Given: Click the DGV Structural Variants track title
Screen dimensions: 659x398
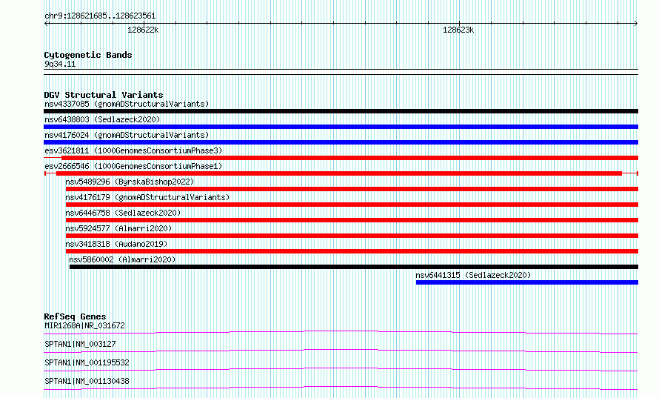Looking at the screenshot, I should [104, 95].
